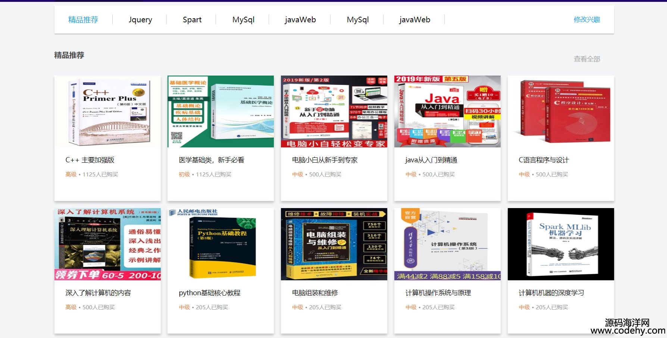Open the 计算机操作系统 book cover
This screenshot has height=338, width=667.
tap(447, 244)
